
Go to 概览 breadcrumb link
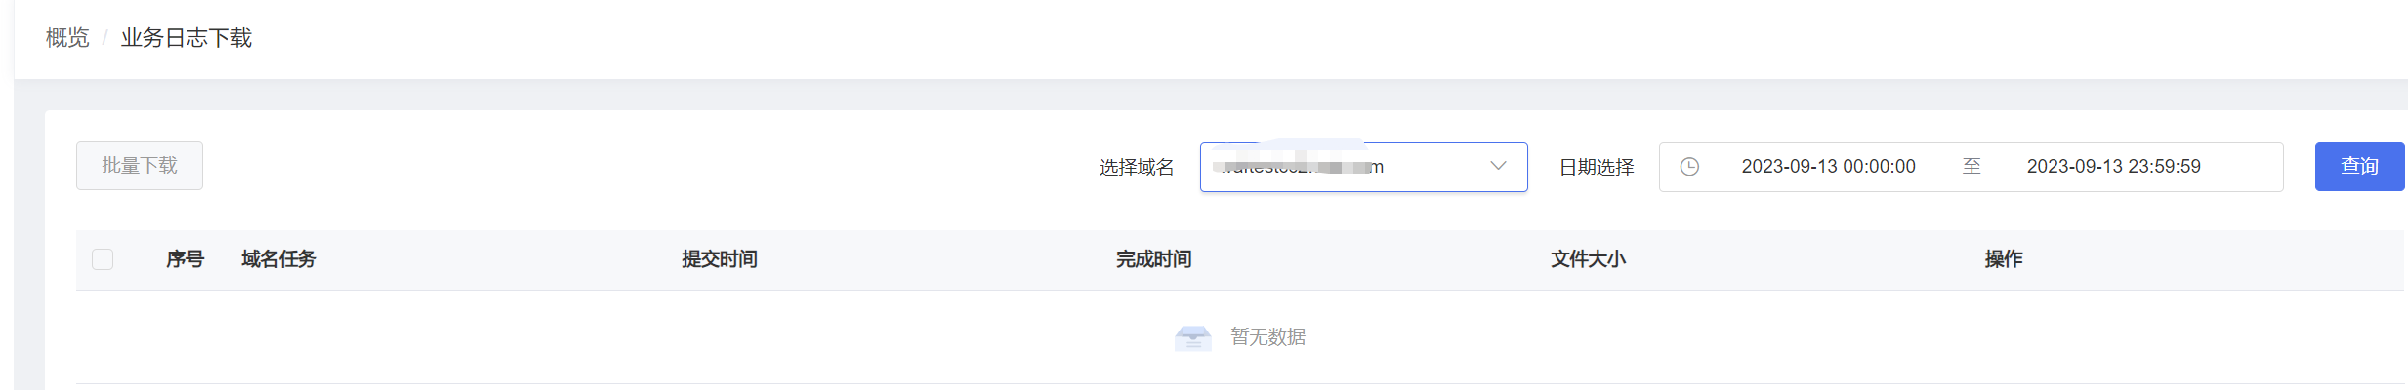(67, 38)
